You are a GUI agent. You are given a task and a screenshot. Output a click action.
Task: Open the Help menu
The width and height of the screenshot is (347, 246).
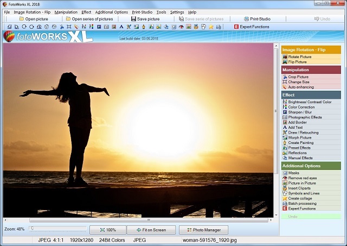[192, 12]
